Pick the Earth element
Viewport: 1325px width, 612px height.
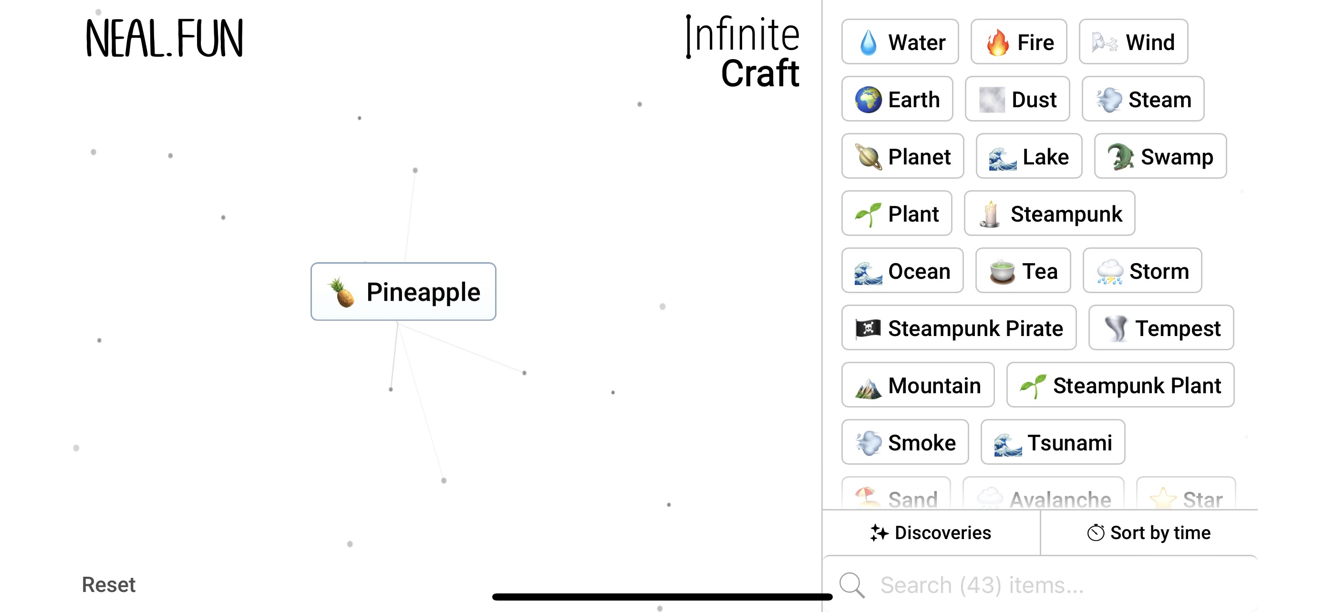coord(897,99)
